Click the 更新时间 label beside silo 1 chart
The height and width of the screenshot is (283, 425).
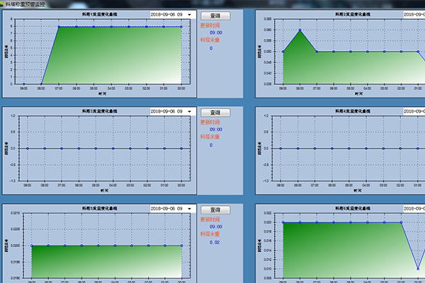point(210,25)
